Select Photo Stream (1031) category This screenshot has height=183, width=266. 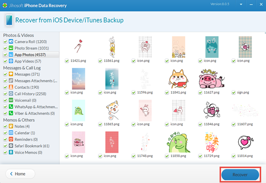(x=32, y=48)
